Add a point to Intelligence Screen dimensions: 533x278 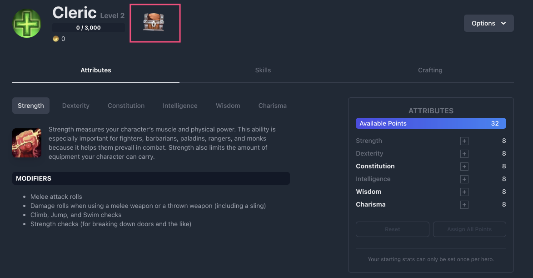click(x=464, y=179)
